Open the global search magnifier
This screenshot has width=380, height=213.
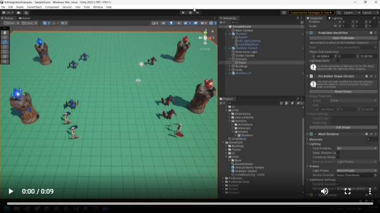tap(339, 12)
